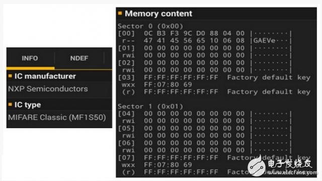Select the NXP Semiconductors entry
322x181 pixels.
(48, 89)
